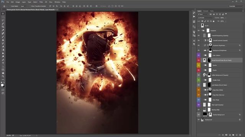Enable Show Transform Controls checkbox

(x=30, y=6)
